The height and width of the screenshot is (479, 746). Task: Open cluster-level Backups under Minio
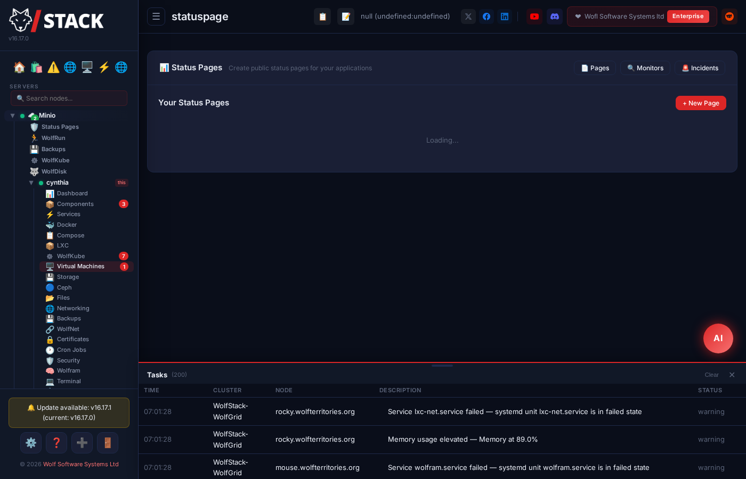click(x=53, y=149)
